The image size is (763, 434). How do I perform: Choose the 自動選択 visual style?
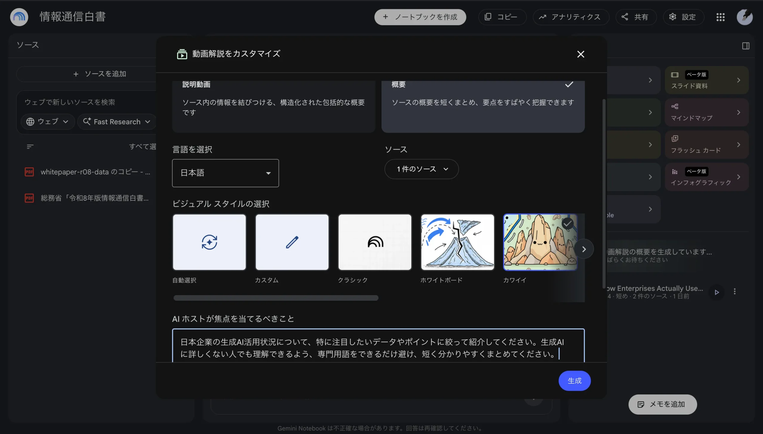click(209, 242)
